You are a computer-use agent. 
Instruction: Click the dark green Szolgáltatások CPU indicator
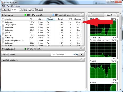coord(25,49)
